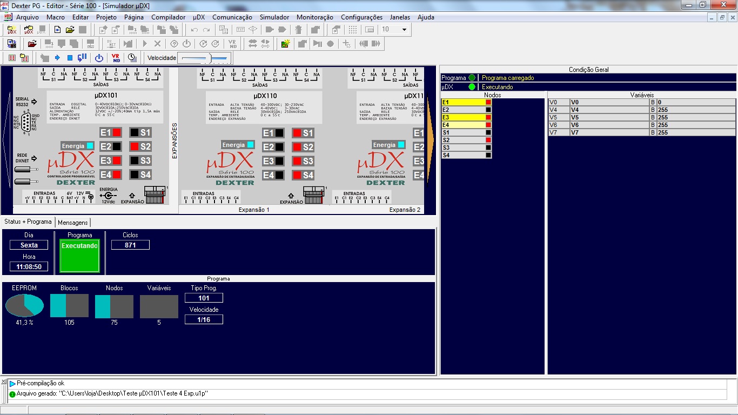Stop simulation with blue square icon

70,58
